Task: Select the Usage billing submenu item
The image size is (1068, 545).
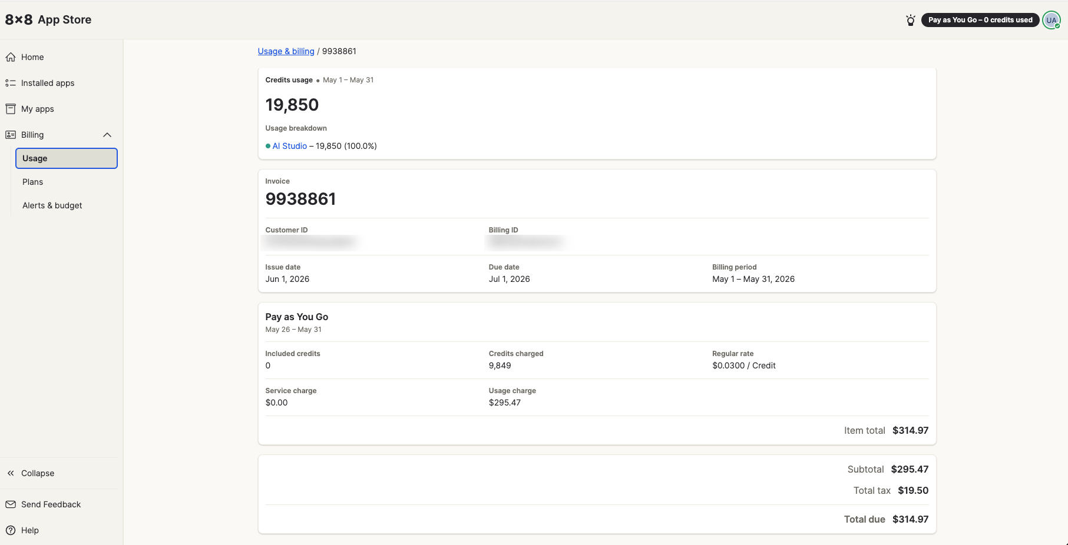Action: point(67,158)
